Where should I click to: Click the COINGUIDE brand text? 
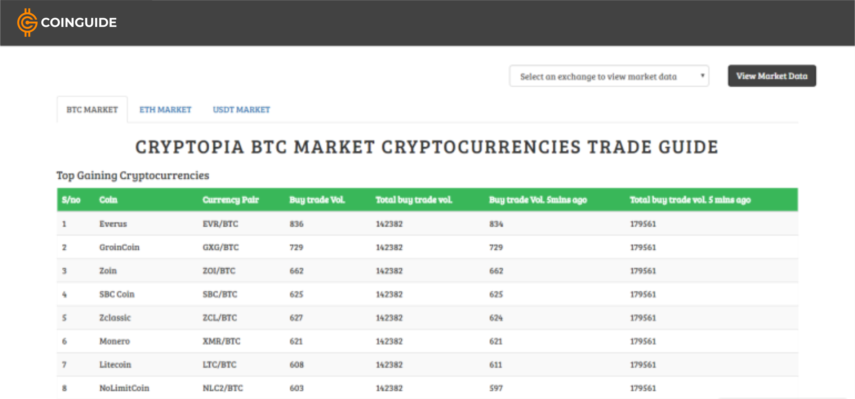pyautogui.click(x=79, y=23)
